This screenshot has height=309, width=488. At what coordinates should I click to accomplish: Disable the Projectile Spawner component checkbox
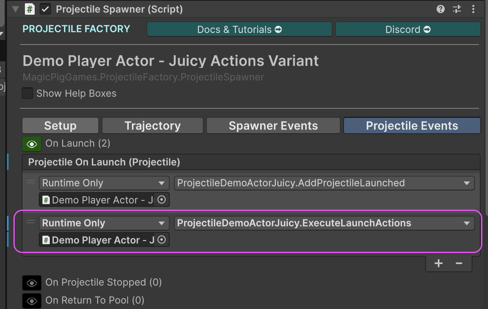click(45, 9)
